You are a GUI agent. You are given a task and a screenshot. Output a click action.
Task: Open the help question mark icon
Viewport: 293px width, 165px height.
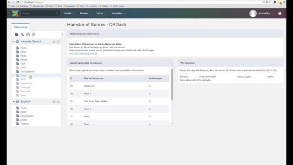tap(280, 13)
